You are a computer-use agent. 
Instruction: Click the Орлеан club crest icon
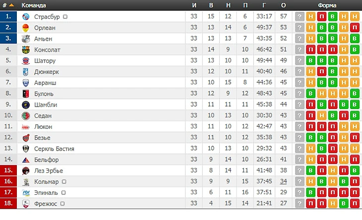(26, 28)
